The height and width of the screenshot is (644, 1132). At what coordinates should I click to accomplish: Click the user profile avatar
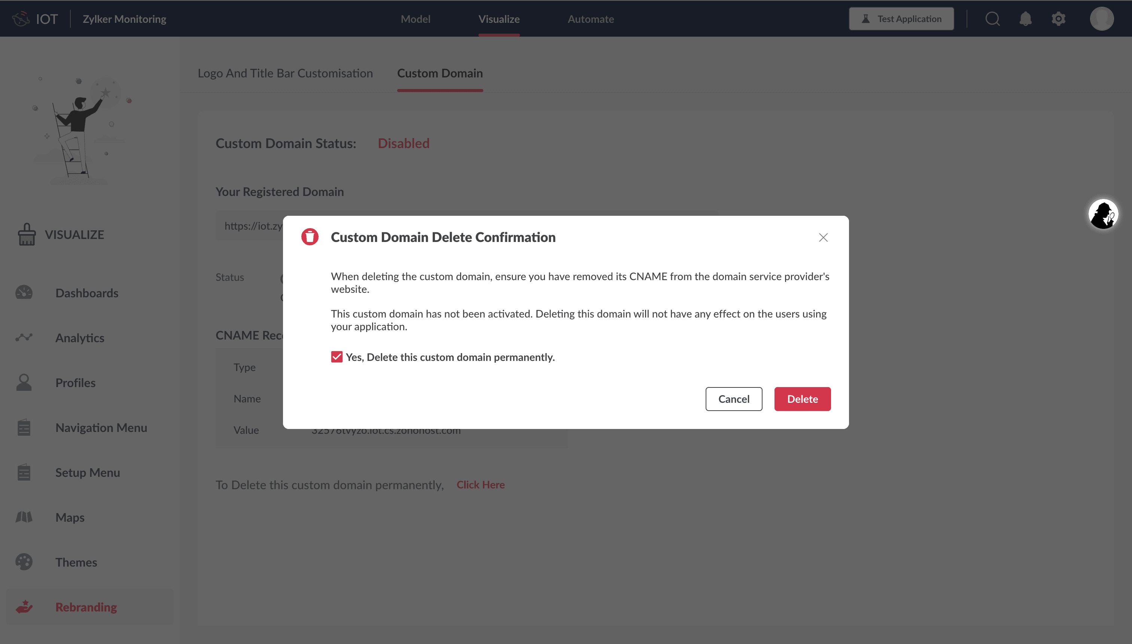coord(1101,19)
